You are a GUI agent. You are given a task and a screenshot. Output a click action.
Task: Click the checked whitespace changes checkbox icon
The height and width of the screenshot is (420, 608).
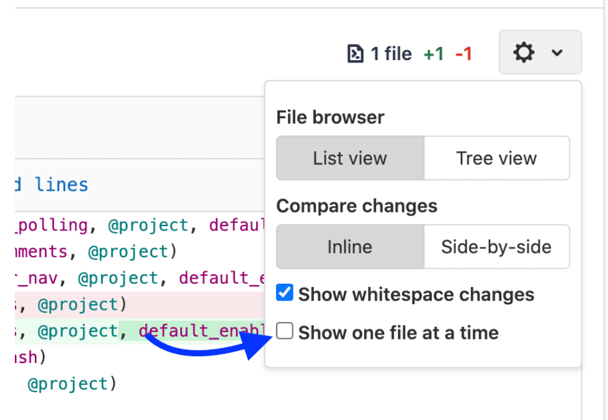pyautogui.click(x=284, y=292)
